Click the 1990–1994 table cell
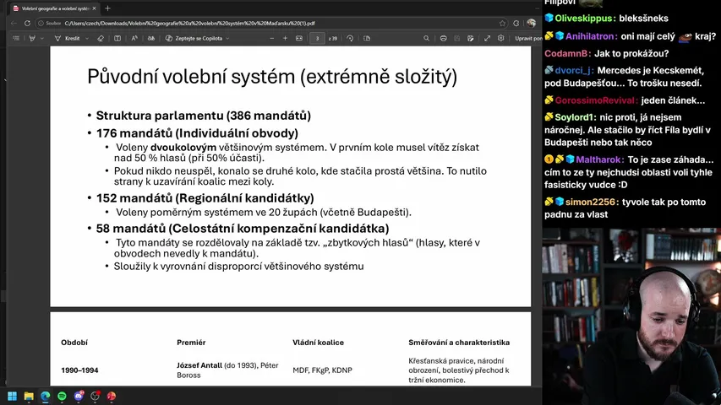Viewport: 721px width, 405px height. pos(79,370)
